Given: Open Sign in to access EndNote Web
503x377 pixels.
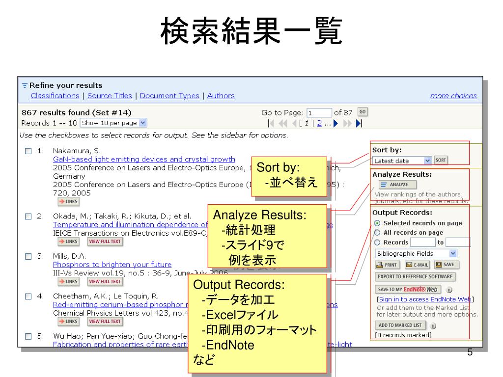Looking at the screenshot, I should (x=425, y=299).
